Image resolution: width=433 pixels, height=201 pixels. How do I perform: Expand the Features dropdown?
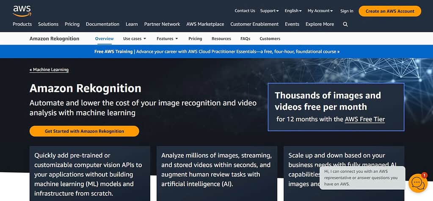pyautogui.click(x=167, y=39)
